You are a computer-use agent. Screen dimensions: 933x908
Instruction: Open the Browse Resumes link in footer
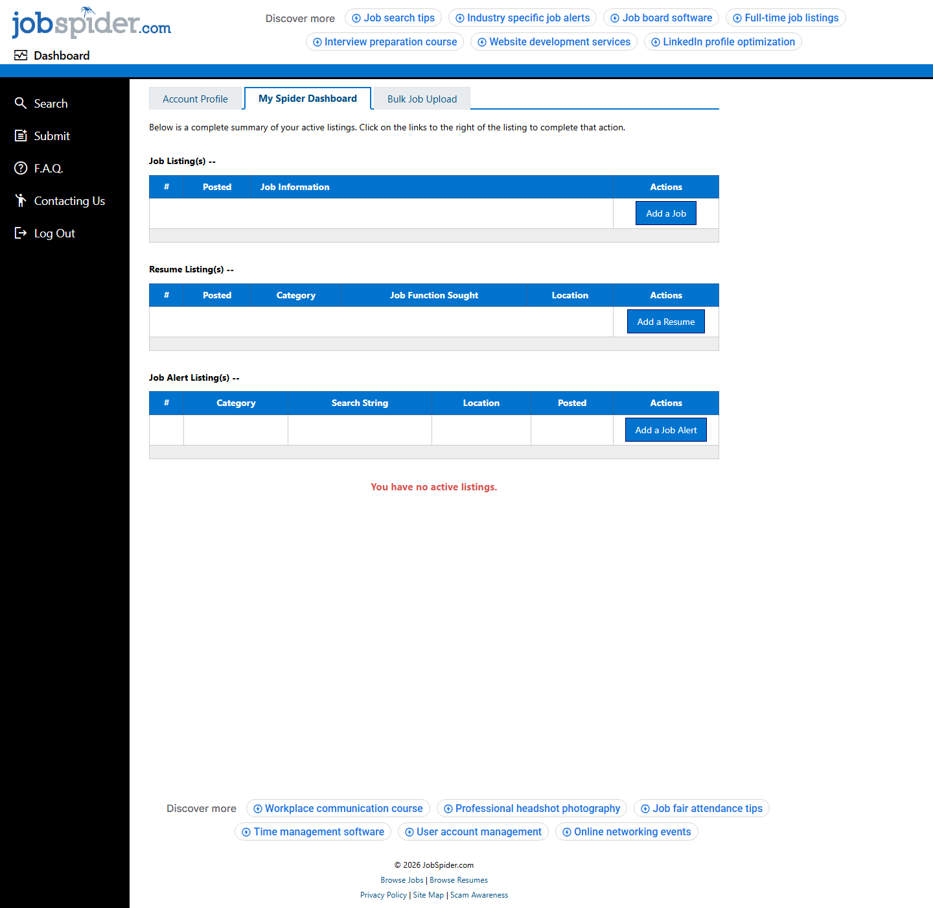click(458, 880)
